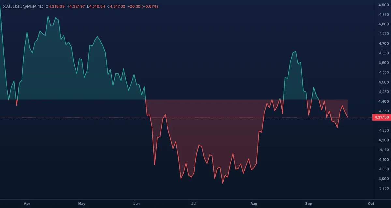Click the change value −26.30 (−0.61%)
391x208 pixels.
pos(143,6)
